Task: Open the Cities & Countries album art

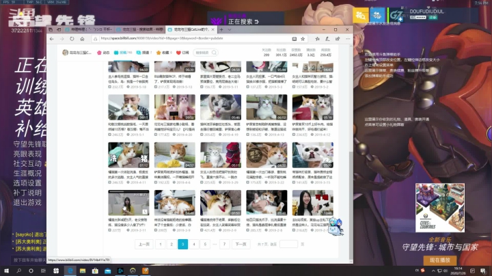Action: pyautogui.click(x=440, y=208)
